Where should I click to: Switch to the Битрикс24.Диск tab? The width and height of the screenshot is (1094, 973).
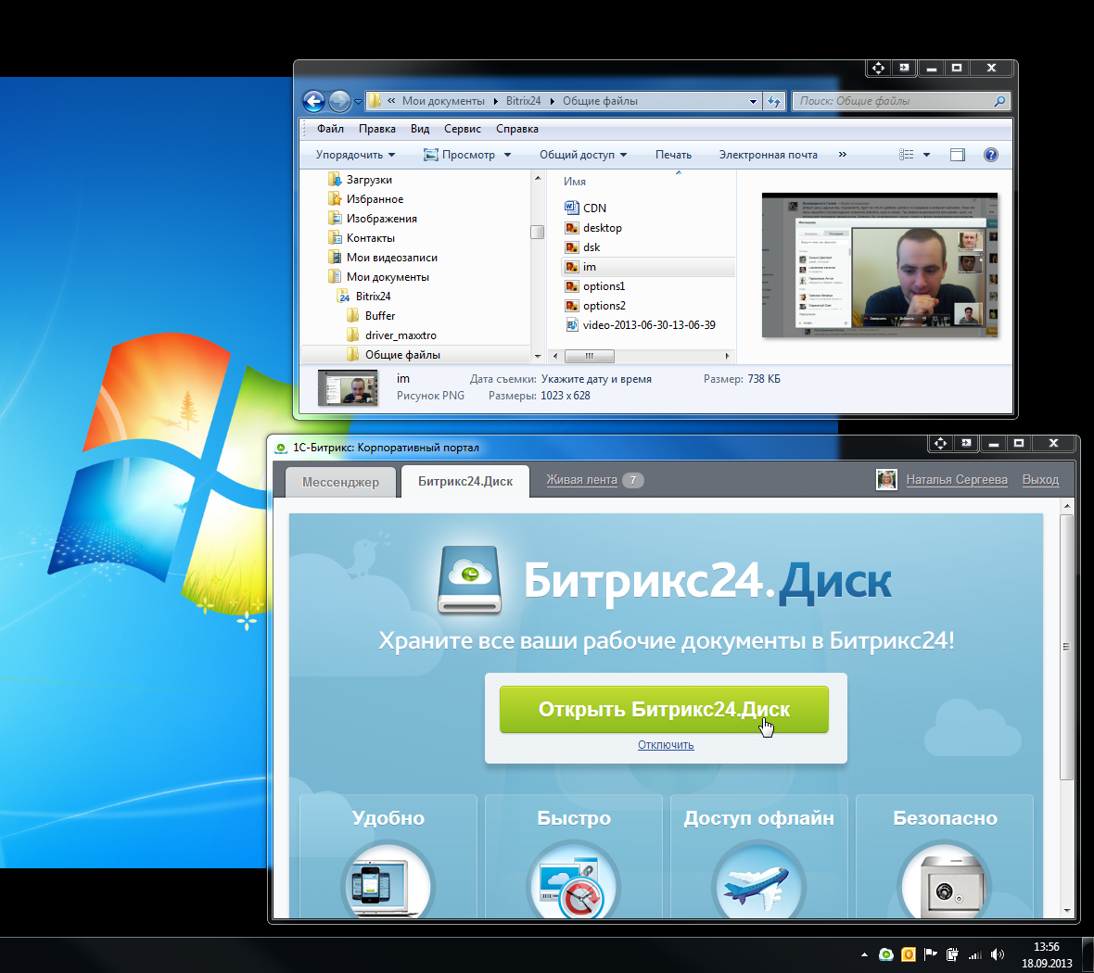pos(465,481)
